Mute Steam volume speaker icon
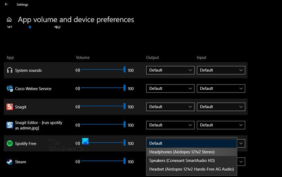This screenshot has width=282, height=177. click(77, 162)
